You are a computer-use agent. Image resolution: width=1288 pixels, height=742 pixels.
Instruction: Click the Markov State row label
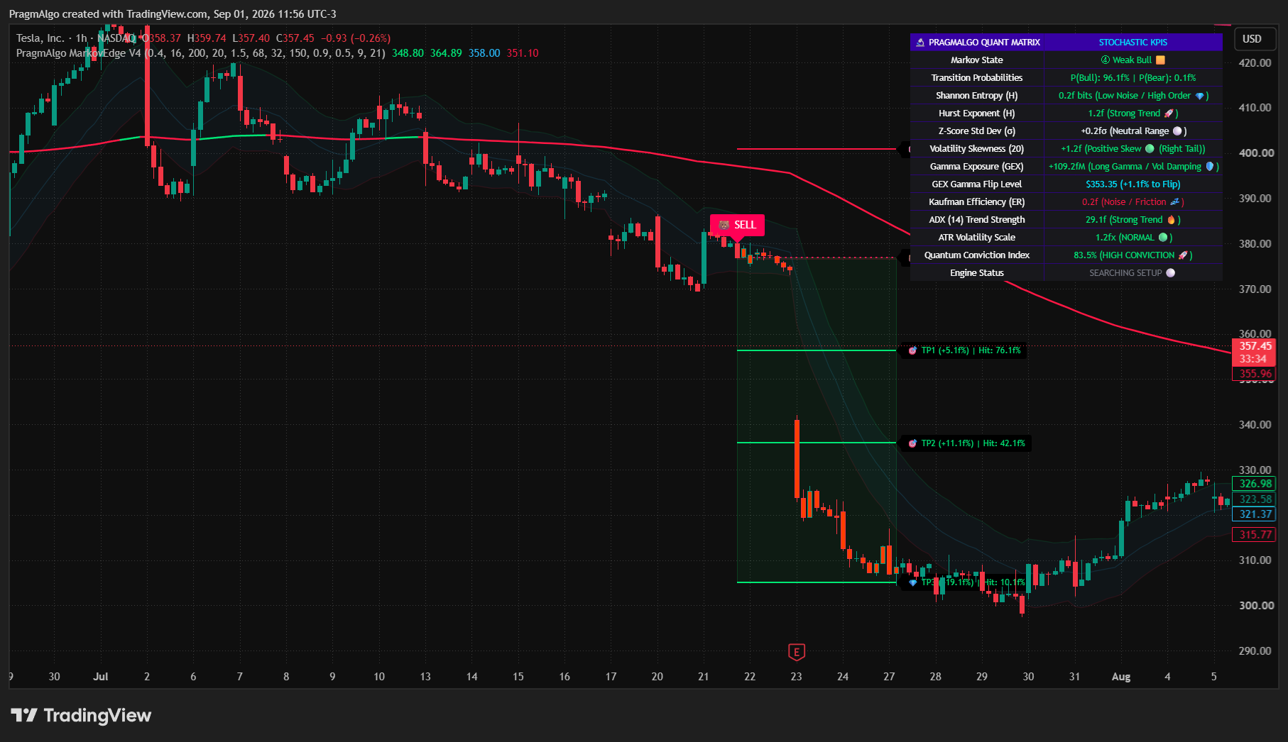[x=977, y=60]
